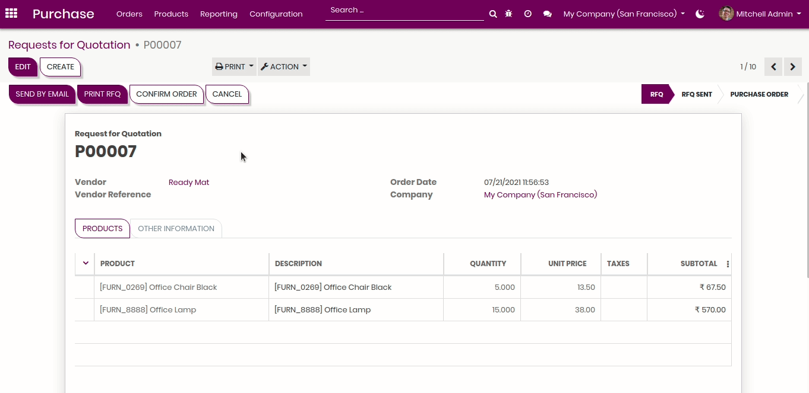The height and width of the screenshot is (393, 809).
Task: Click unit price 38.00
Action: coord(585,310)
